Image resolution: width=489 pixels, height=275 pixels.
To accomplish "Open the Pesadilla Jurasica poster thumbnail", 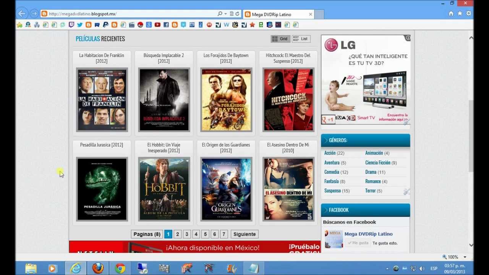I will click(102, 189).
